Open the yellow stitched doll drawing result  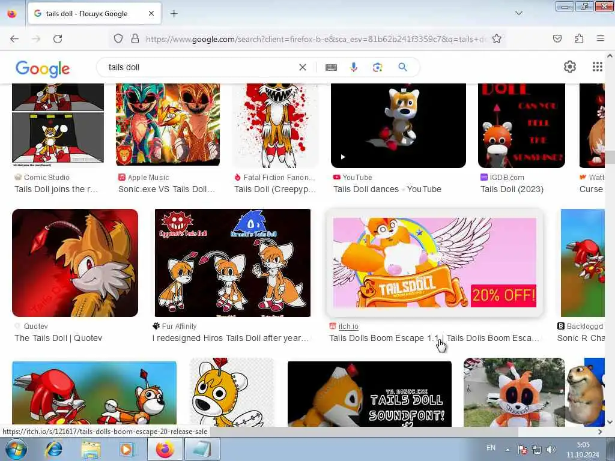tap(232, 392)
